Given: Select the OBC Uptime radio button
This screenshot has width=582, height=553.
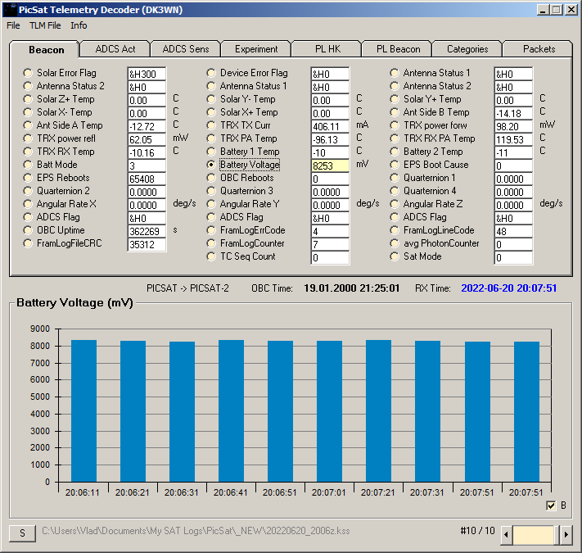Looking at the screenshot, I should pos(28,230).
